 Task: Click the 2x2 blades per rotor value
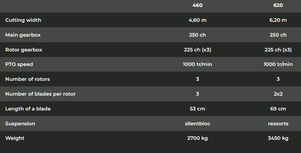pos(278,94)
